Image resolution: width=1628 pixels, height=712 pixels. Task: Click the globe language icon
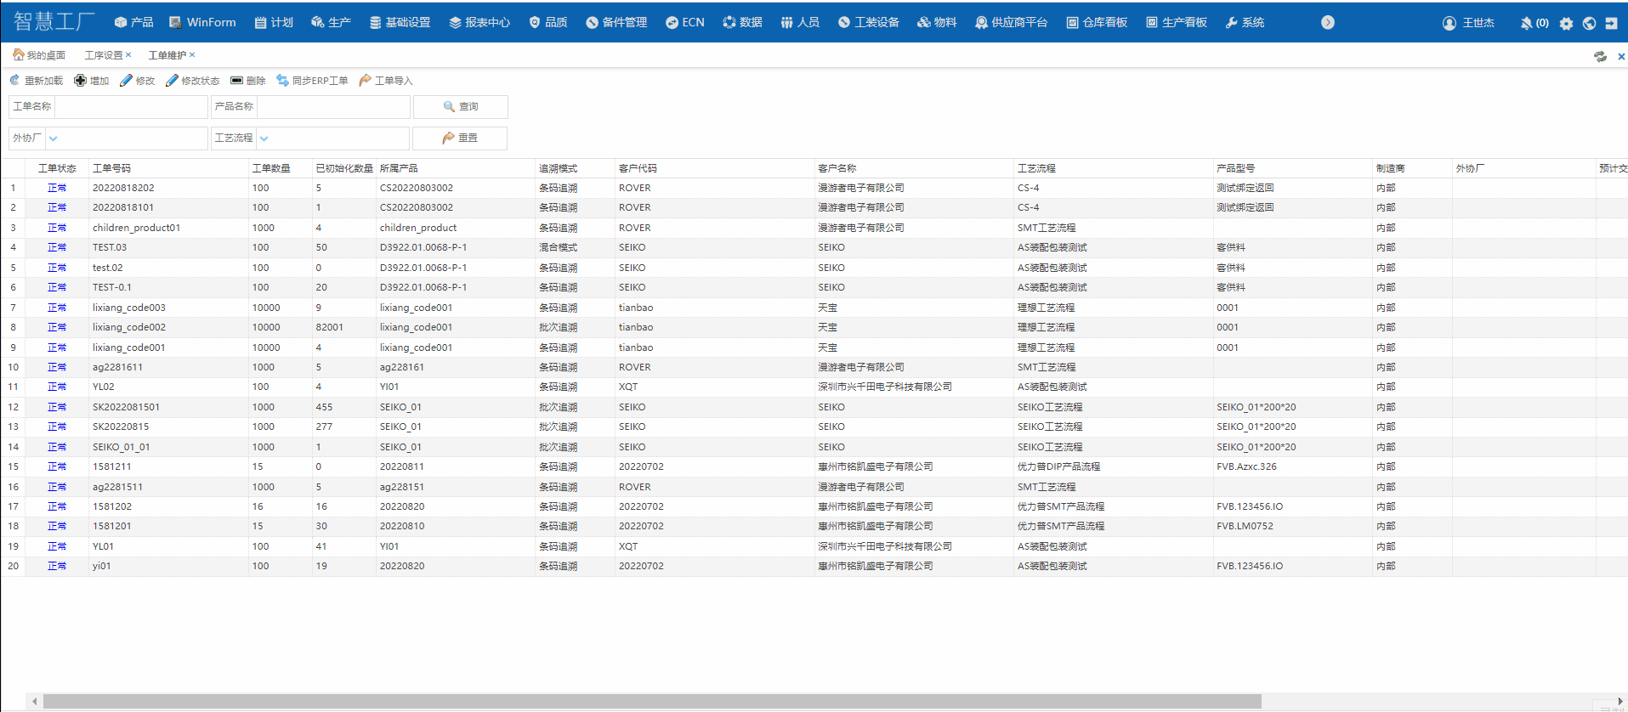pyautogui.click(x=1589, y=23)
